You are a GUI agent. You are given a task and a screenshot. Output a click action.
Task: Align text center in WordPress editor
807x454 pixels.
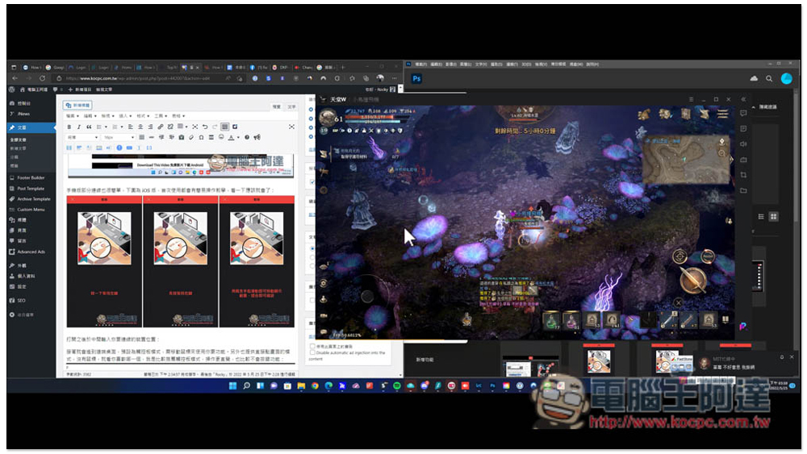[x=140, y=127]
